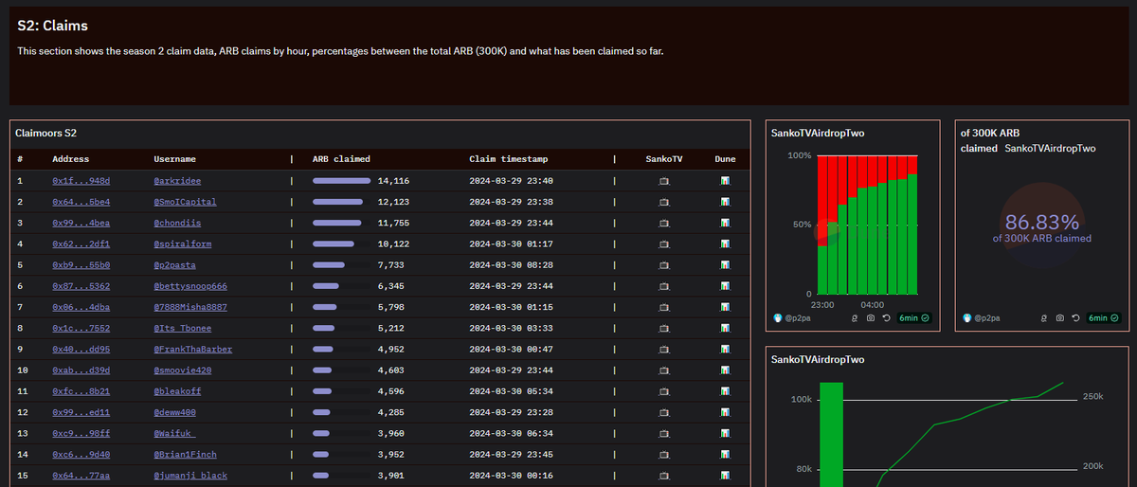Open the Dune chart icon for @Its_Tbonee
The height and width of the screenshot is (487, 1137).
[x=725, y=328]
